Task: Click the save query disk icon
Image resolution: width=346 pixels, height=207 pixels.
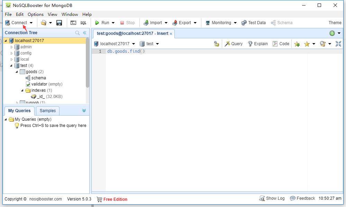Action: (x=59, y=22)
